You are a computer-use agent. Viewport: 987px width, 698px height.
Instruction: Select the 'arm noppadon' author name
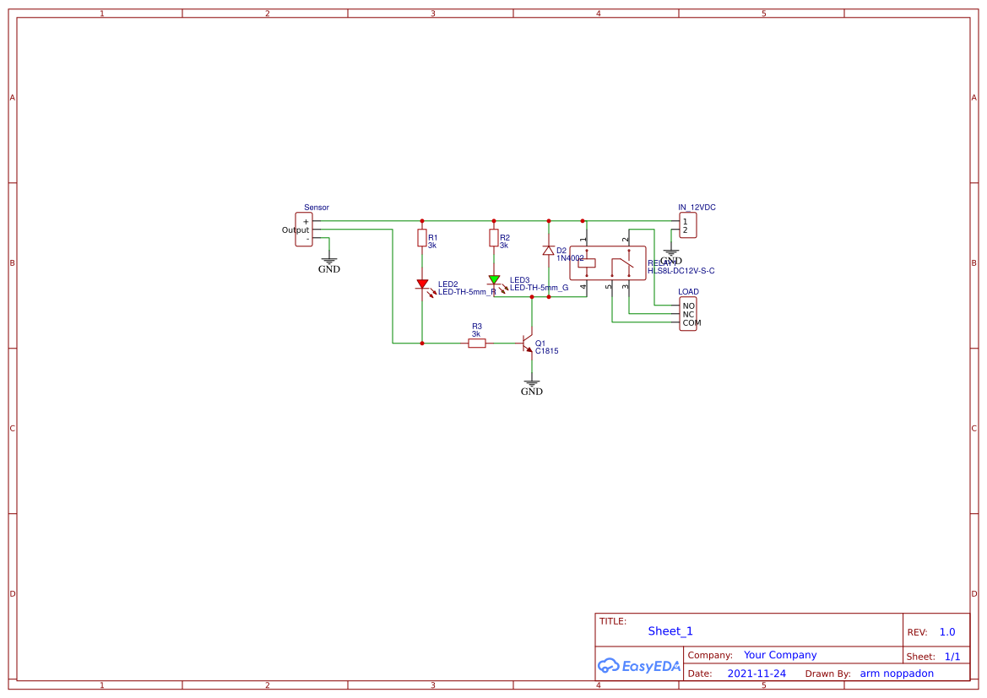click(897, 674)
